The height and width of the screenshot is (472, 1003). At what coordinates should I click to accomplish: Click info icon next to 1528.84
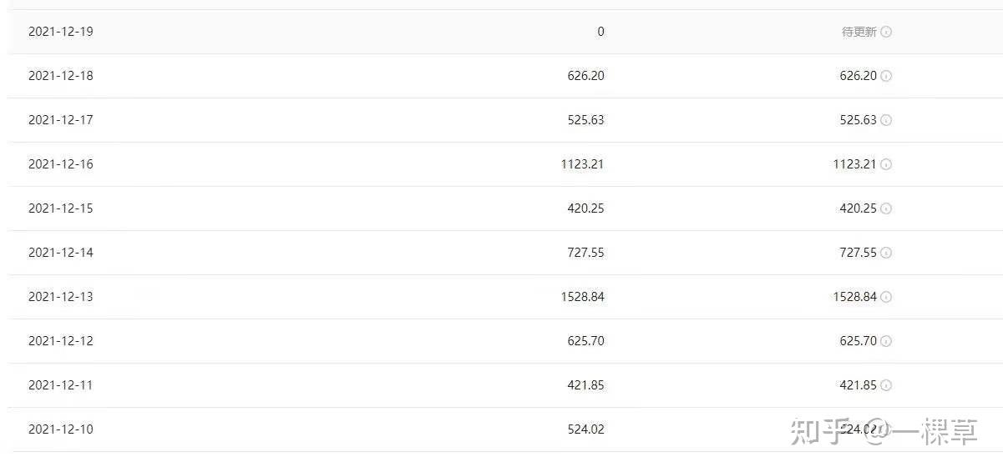point(886,297)
